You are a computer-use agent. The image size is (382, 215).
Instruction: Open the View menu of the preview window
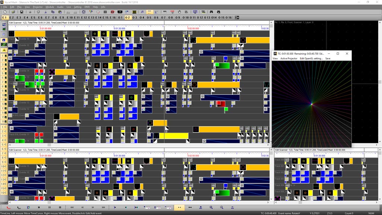(x=275, y=58)
